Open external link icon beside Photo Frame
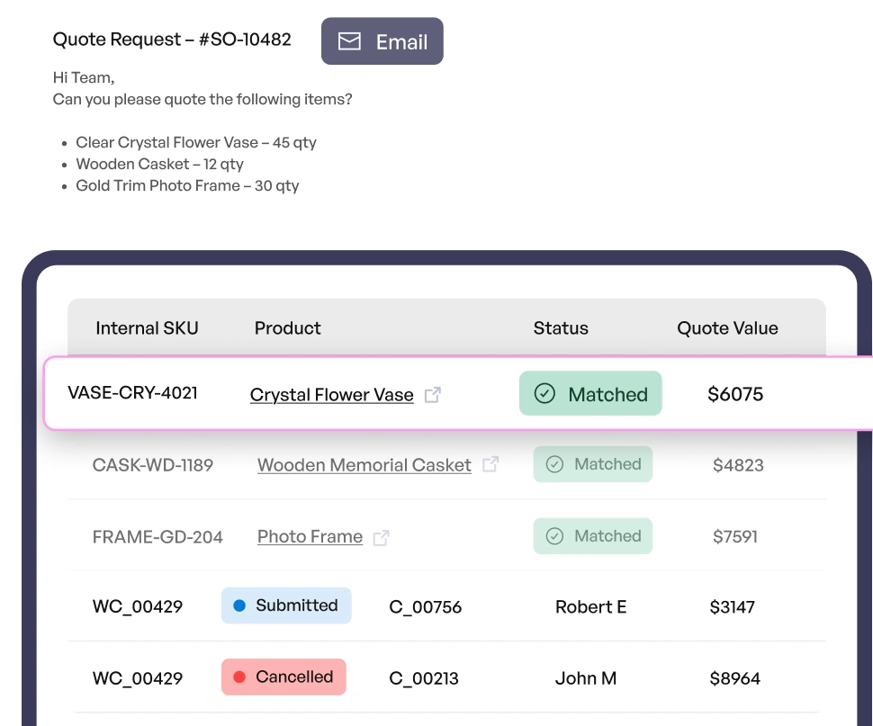 pos(382,537)
